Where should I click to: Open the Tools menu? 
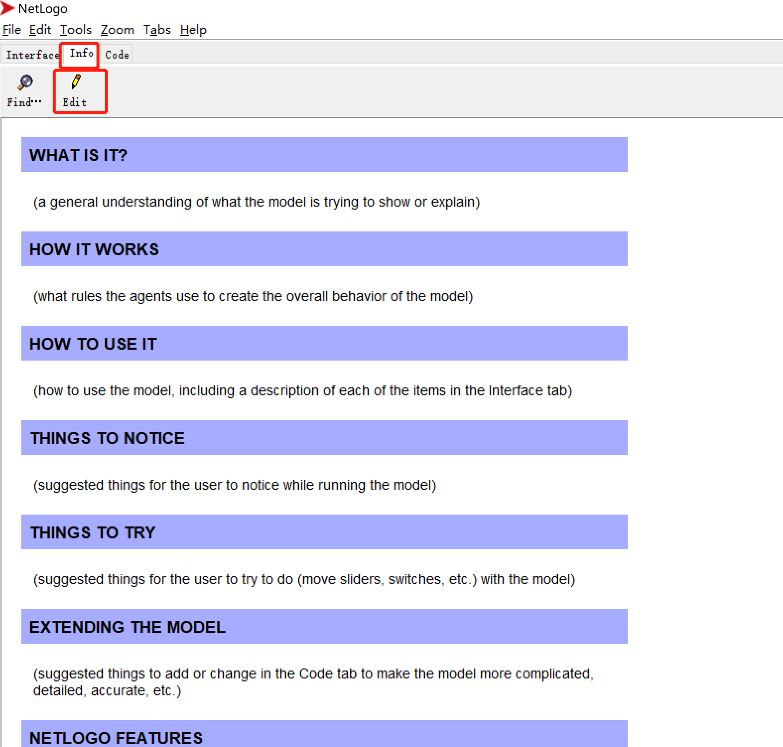(x=76, y=30)
